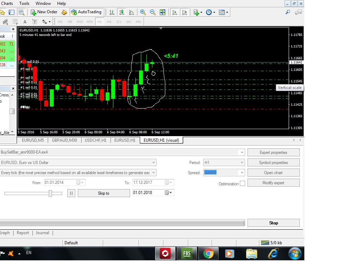Open the EURUSD symbol dropdown
The image size is (357, 268).
click(154, 163)
